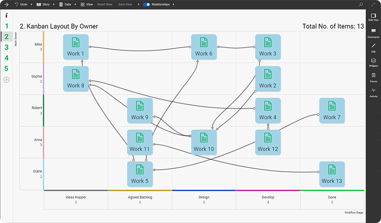381x223 pixels.
Task: Open the Side View panel
Action: pyautogui.click(x=373, y=17)
